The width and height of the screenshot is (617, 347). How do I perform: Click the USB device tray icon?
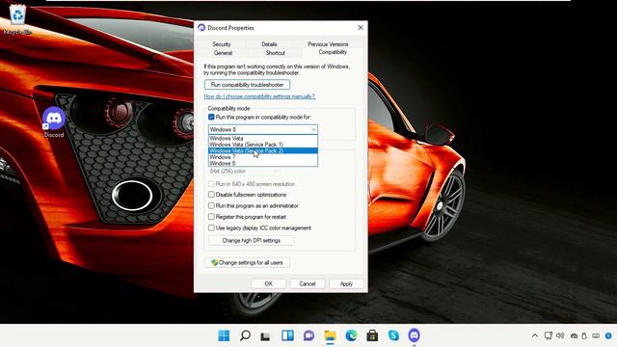pos(584,335)
